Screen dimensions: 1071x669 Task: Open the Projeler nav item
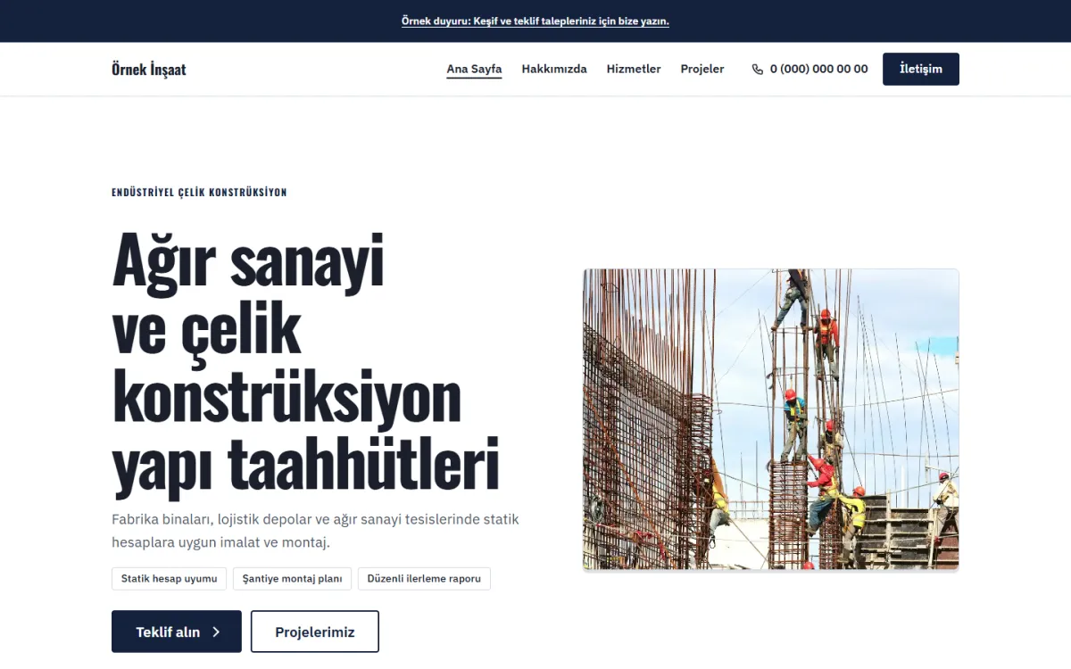click(x=702, y=69)
